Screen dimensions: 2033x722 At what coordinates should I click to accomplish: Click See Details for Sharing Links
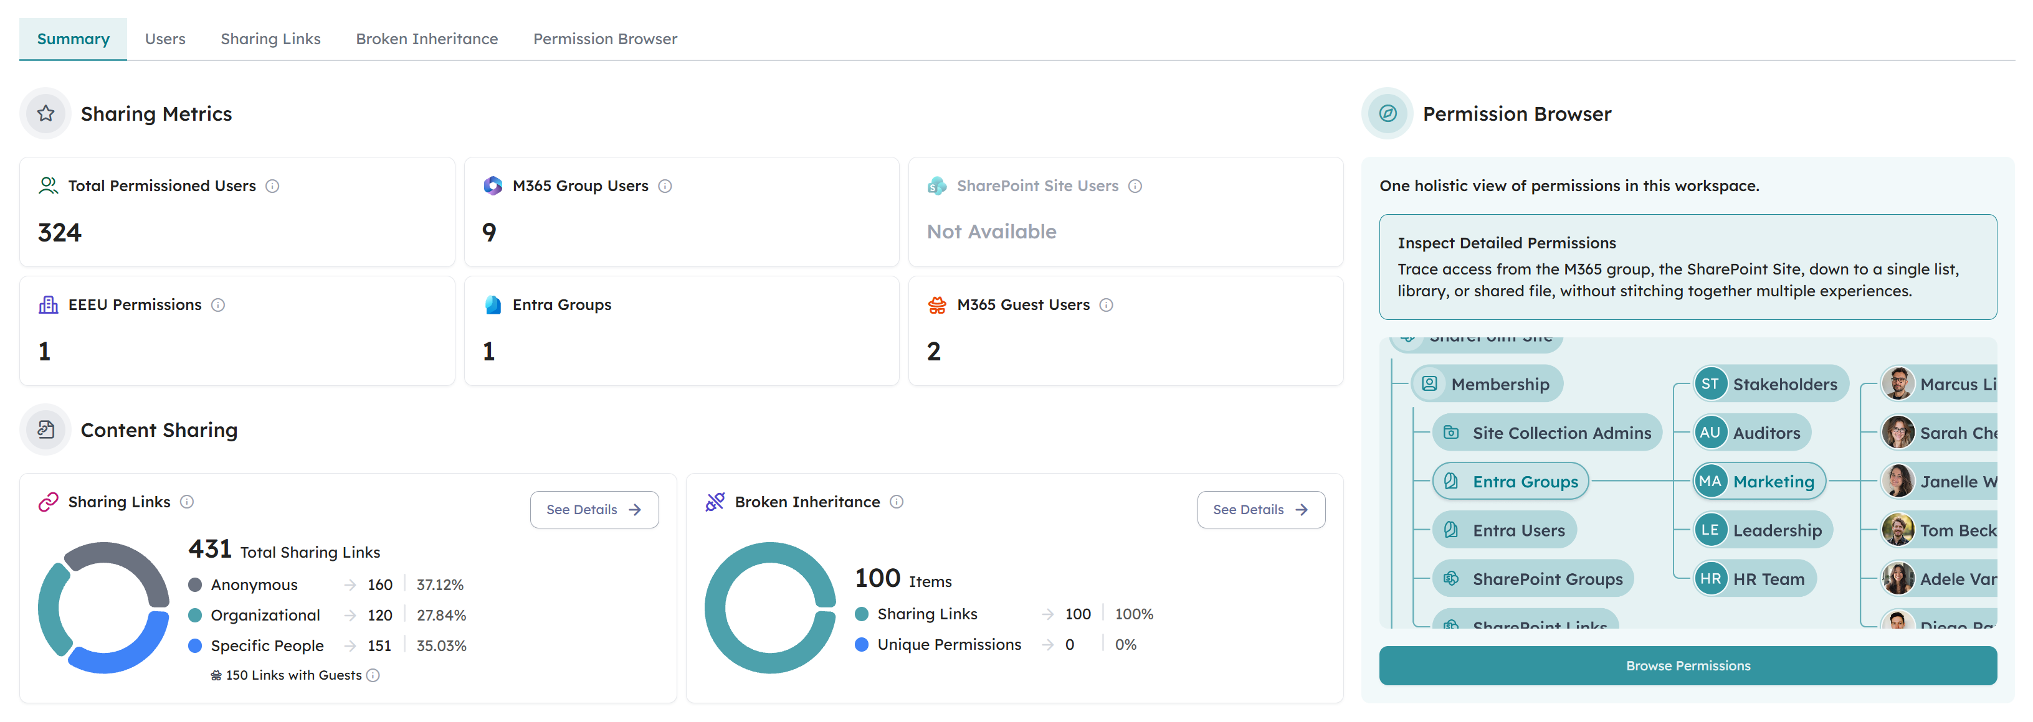[x=594, y=510]
